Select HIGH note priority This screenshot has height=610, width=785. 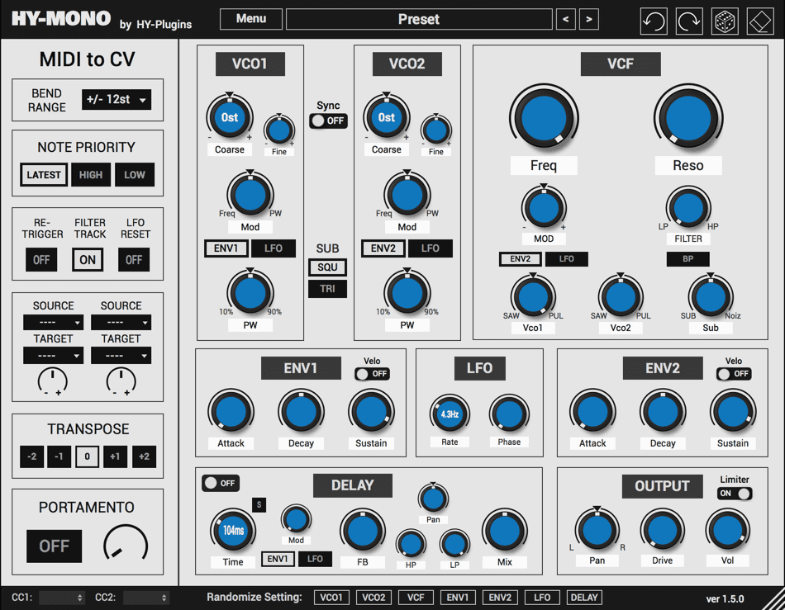tap(91, 175)
